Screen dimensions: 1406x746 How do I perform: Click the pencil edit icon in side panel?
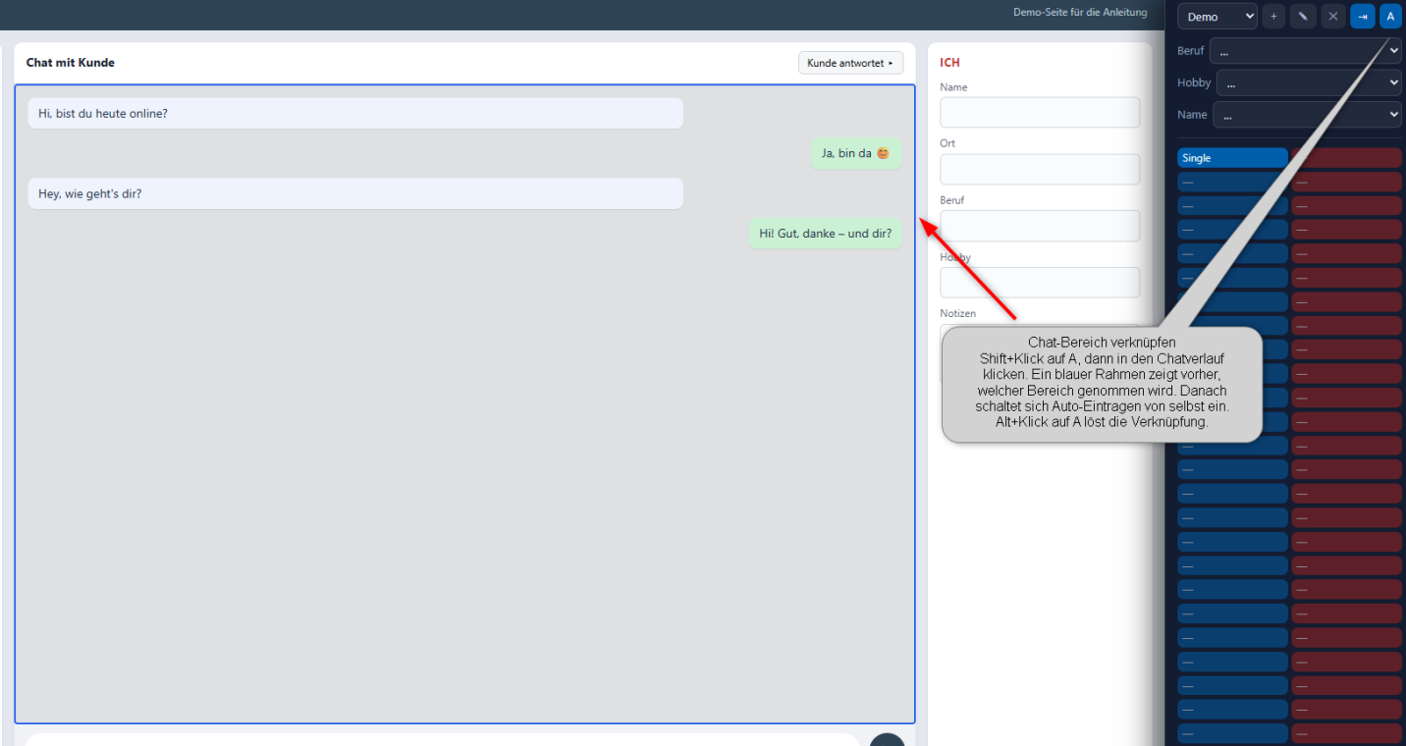pyautogui.click(x=1303, y=17)
